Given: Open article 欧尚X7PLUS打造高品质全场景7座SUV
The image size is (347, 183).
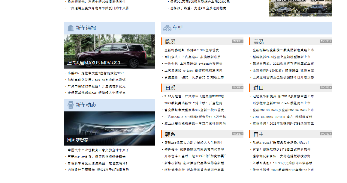Looking at the screenshot, I should (x=281, y=143).
